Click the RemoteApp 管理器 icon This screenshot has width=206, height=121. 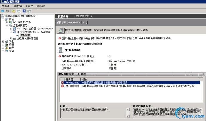pos(14,29)
